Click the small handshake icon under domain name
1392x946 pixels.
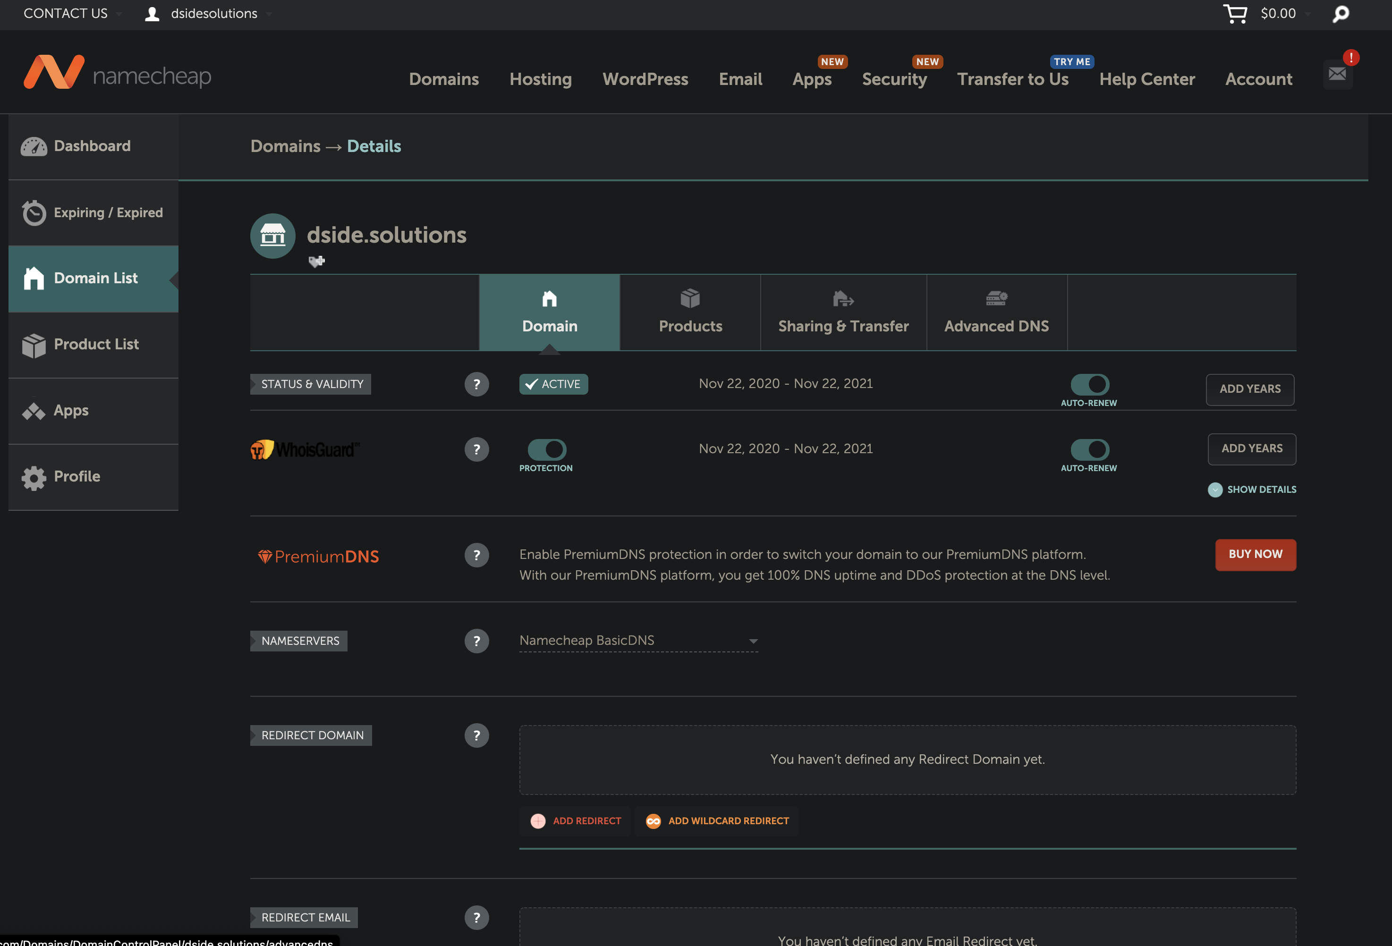[x=317, y=261]
